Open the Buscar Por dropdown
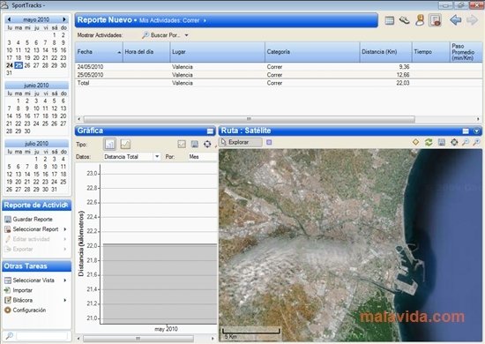The image size is (485, 344). 165,35
